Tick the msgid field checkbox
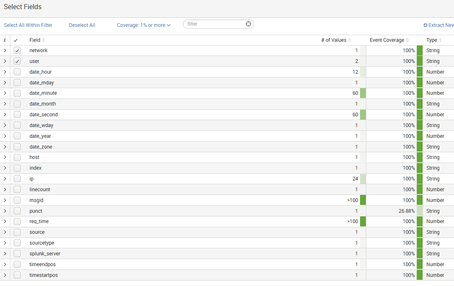This screenshot has width=454, height=286. point(17,200)
